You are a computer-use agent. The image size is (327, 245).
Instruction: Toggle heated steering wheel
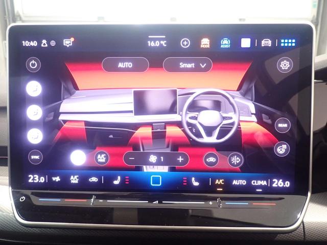pos(282,149)
